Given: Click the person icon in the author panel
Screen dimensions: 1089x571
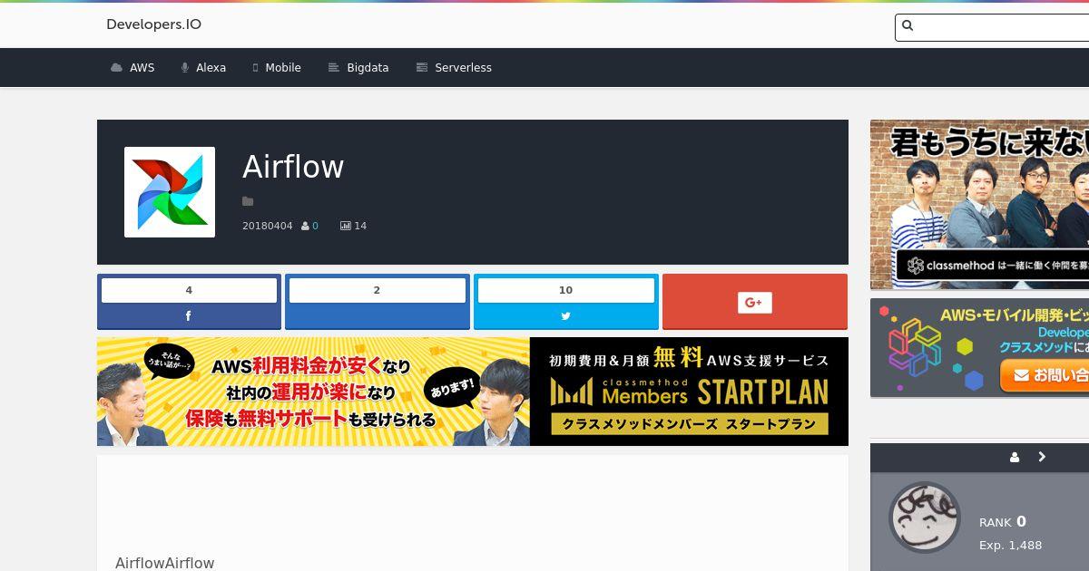Looking at the screenshot, I should click(x=1015, y=458).
